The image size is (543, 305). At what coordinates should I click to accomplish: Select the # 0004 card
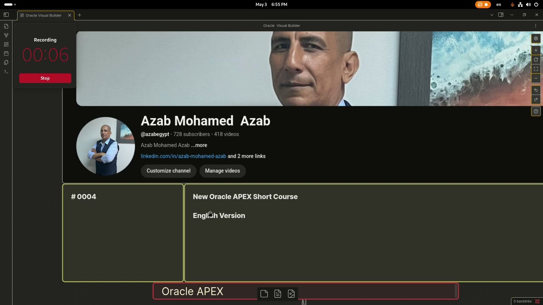(x=123, y=233)
